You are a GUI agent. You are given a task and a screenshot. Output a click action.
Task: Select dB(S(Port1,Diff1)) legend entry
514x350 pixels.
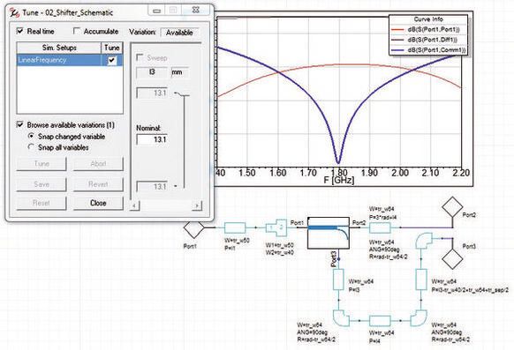click(428, 40)
